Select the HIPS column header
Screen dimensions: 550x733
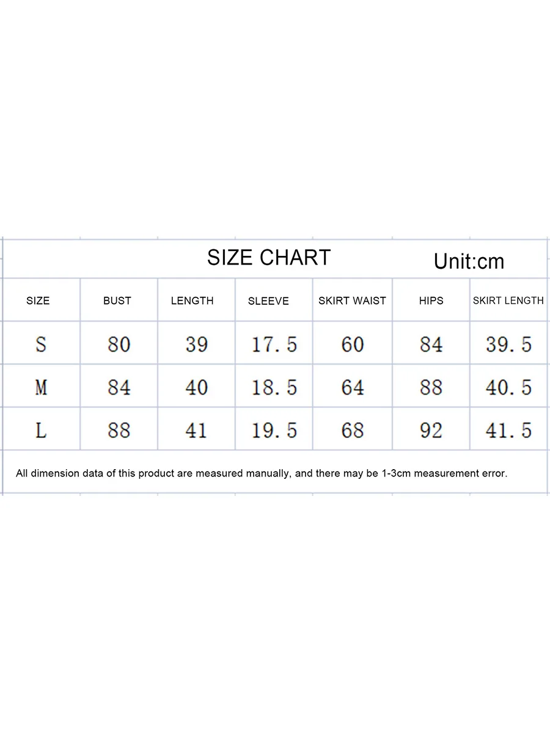(431, 301)
